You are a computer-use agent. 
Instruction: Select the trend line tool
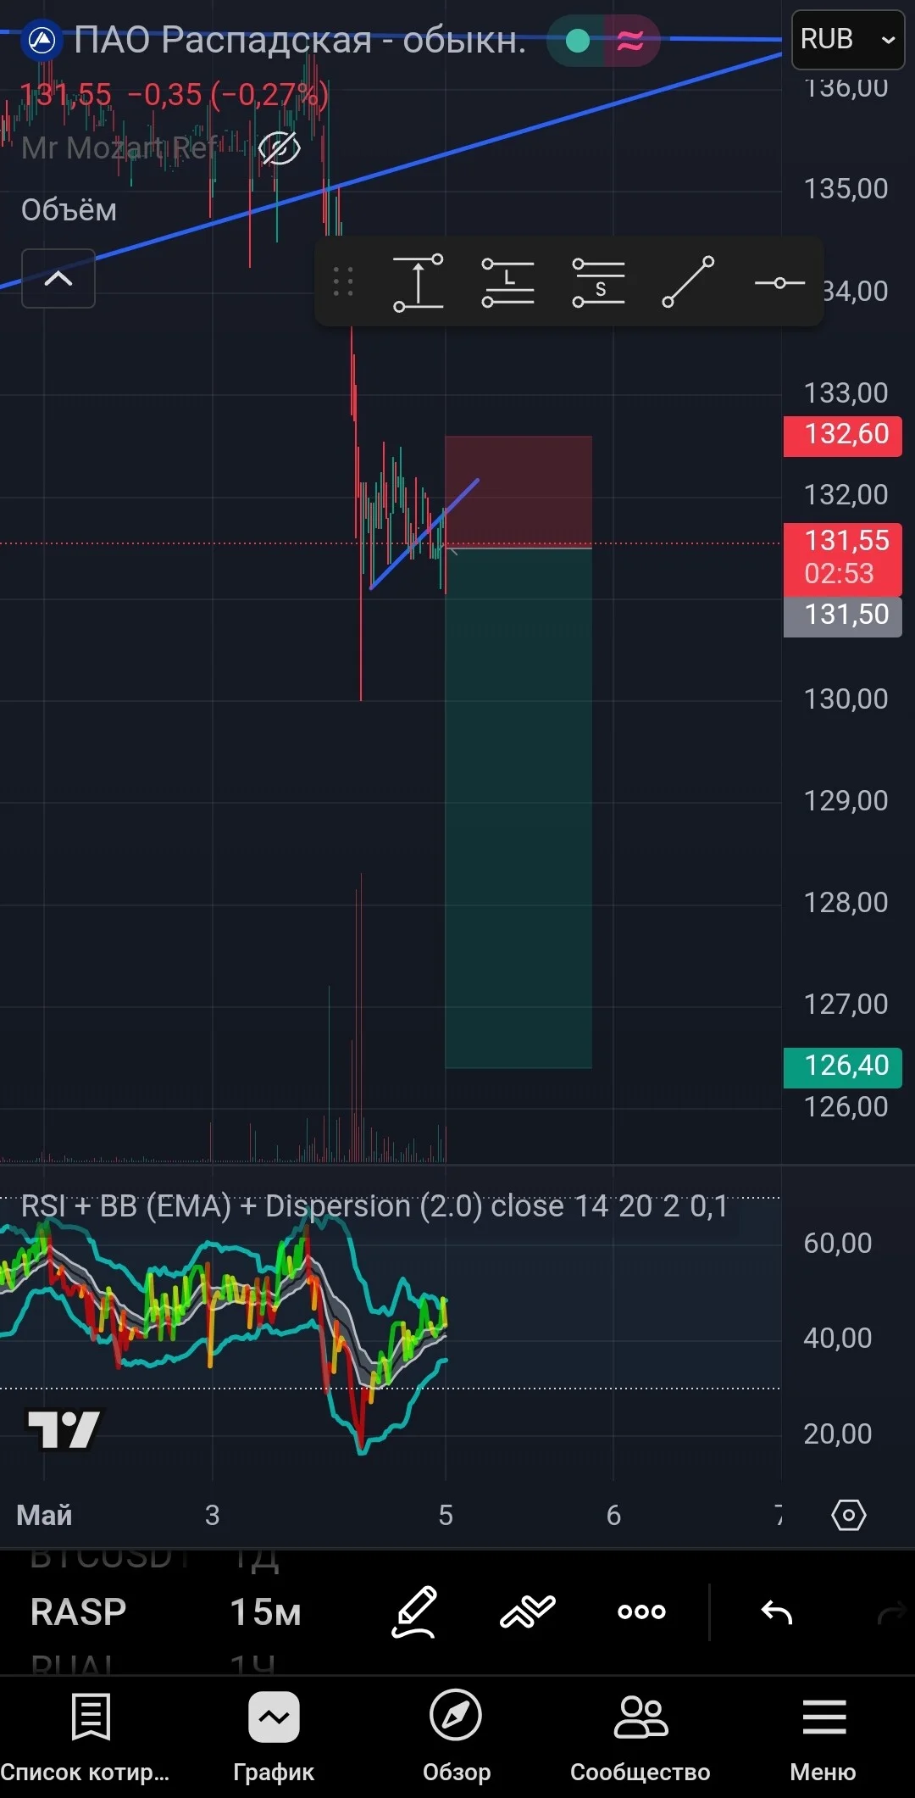[x=688, y=282]
